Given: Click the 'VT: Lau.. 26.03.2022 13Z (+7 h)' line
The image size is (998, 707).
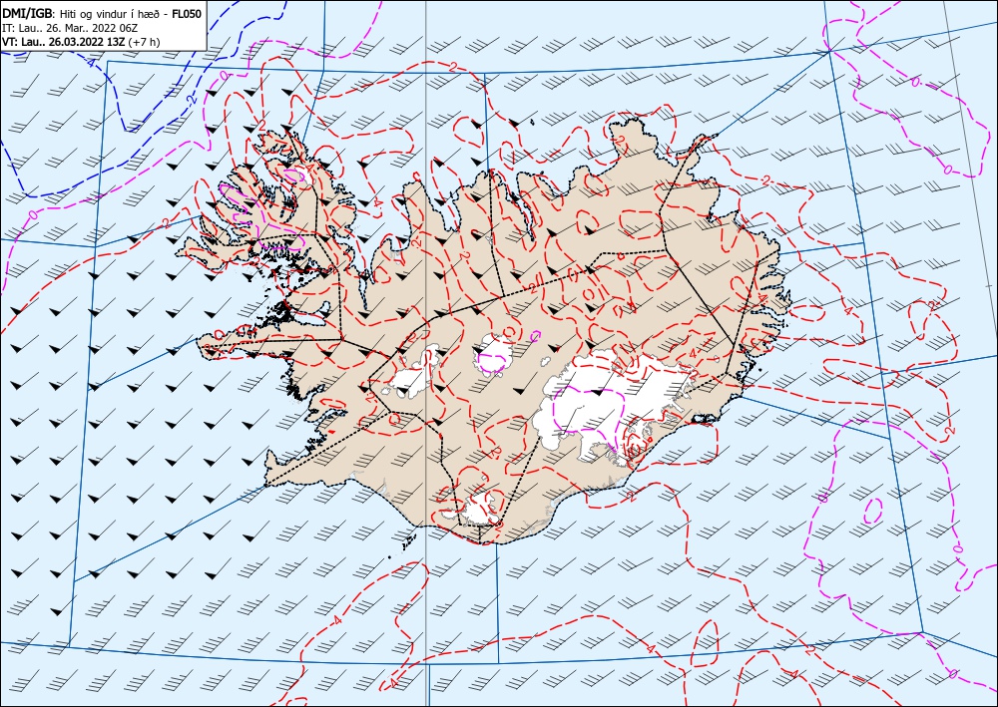Looking at the screenshot, I should [x=82, y=42].
